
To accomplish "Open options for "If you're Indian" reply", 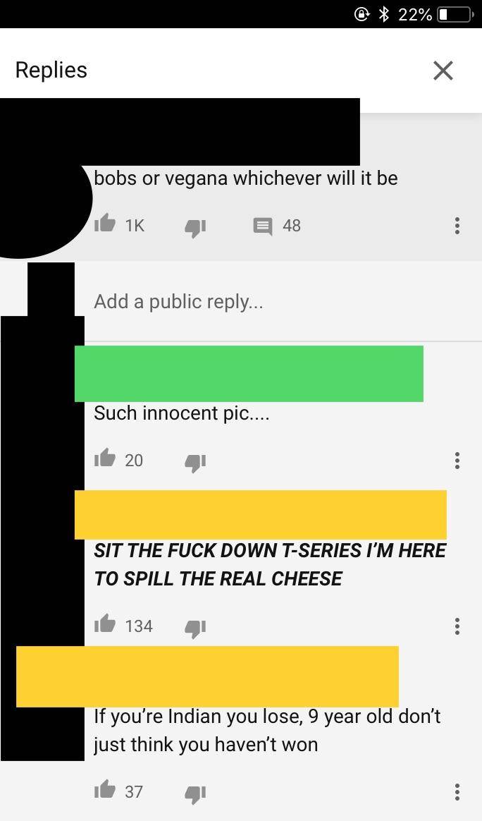I will pyautogui.click(x=457, y=791).
